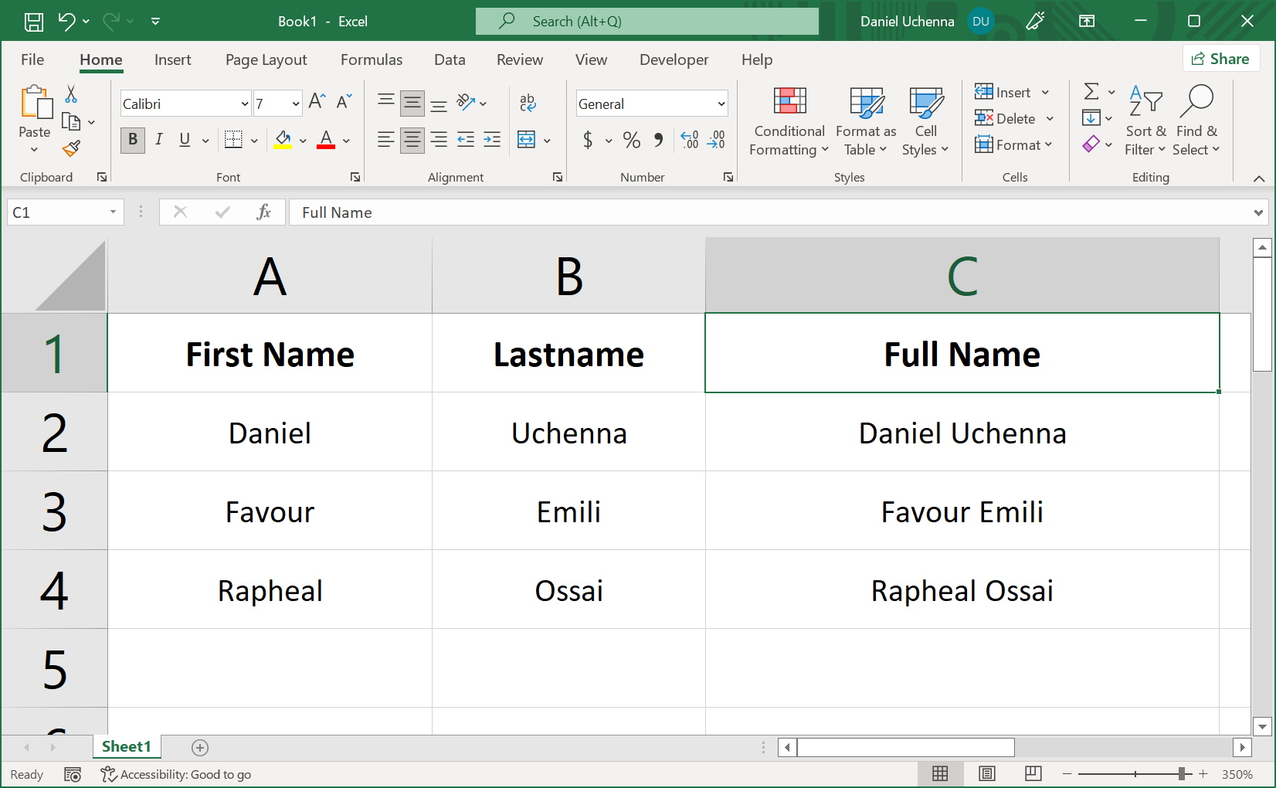This screenshot has height=788, width=1276.
Task: Open Conditional Formatting options
Action: (x=788, y=121)
